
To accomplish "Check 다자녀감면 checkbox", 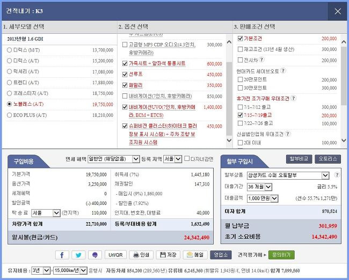I will [187, 158].
